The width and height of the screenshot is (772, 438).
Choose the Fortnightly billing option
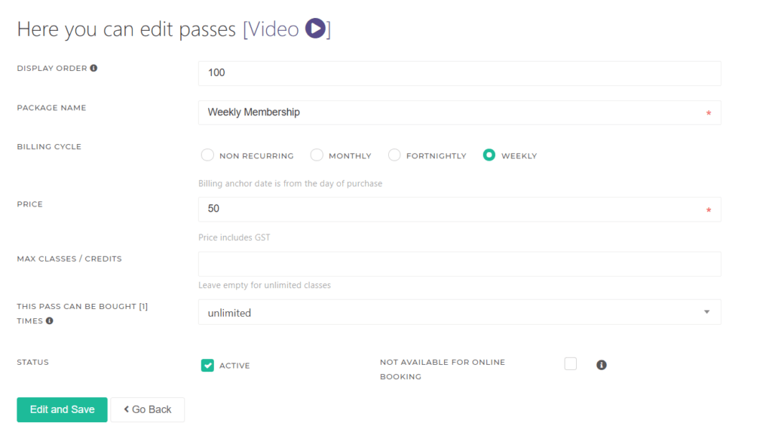point(394,155)
